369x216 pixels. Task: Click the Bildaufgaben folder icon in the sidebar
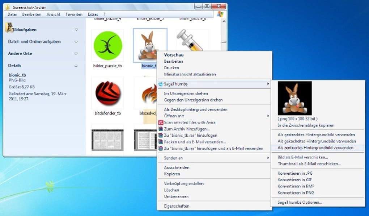[x=9, y=28]
